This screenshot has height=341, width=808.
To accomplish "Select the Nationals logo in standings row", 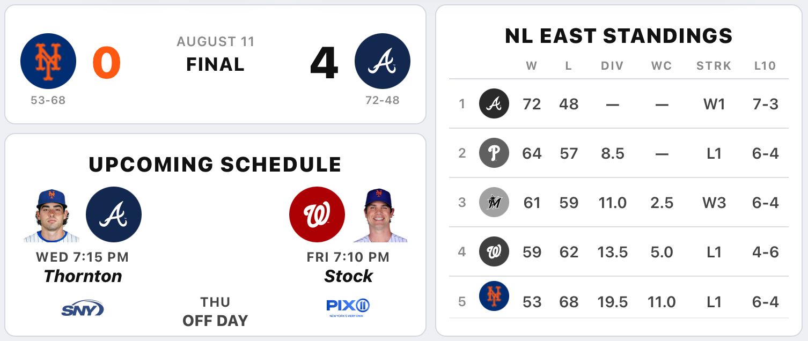I will [494, 252].
